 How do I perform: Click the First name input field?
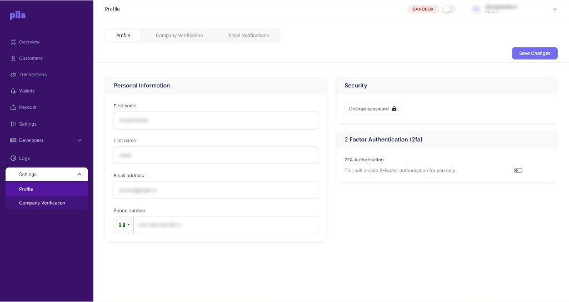coord(216,120)
